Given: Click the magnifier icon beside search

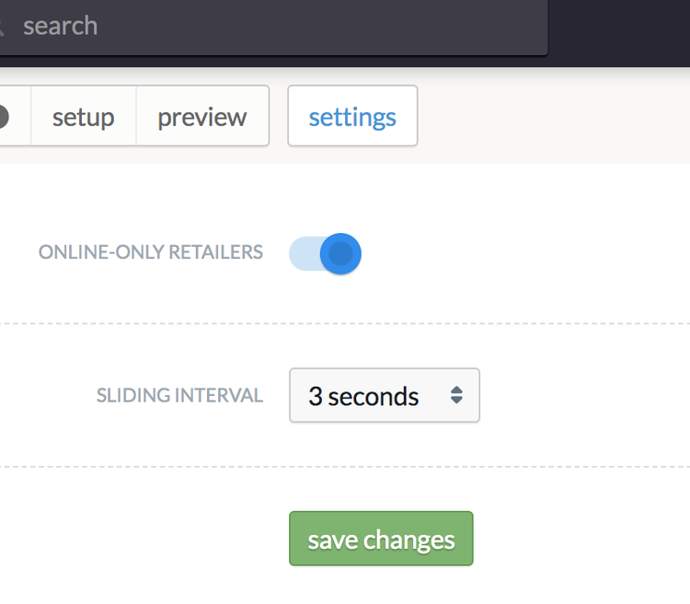Looking at the screenshot, I should [x=1, y=28].
